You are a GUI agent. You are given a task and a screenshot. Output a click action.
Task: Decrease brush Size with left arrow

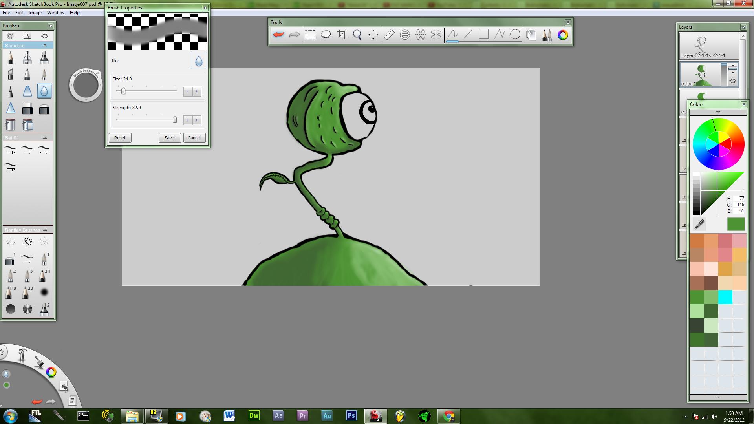pyautogui.click(x=188, y=91)
